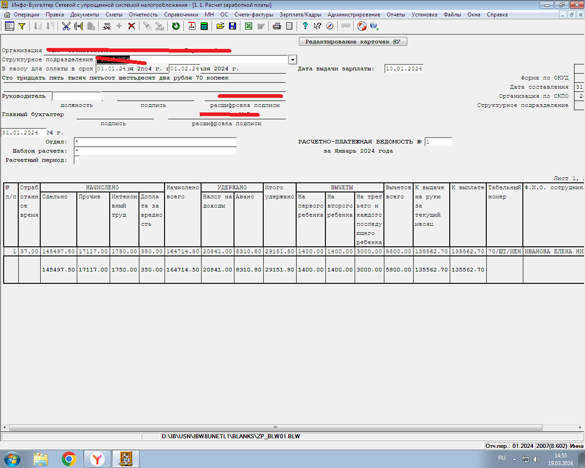Click ИВАНОВА ЕЛЕНА employee name cell

click(554, 252)
